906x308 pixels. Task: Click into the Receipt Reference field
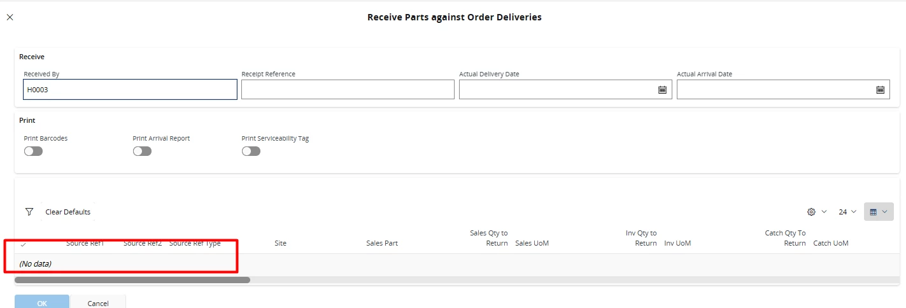(348, 90)
